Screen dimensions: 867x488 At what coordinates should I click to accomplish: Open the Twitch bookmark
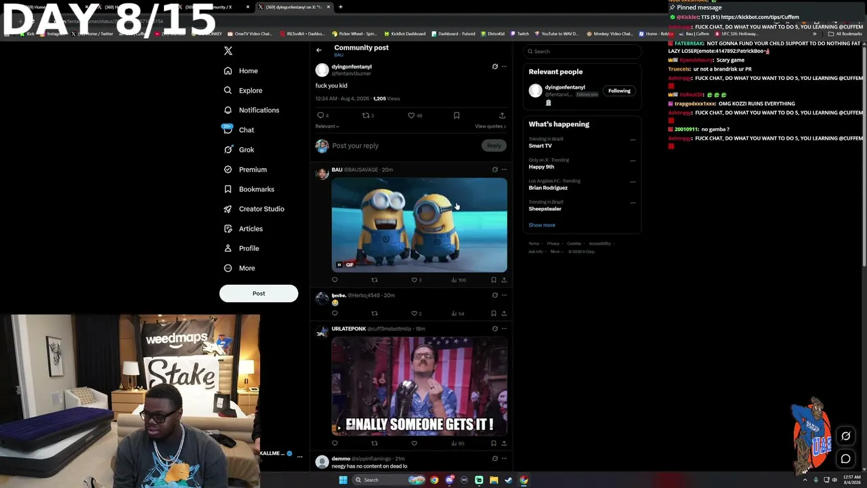pos(520,34)
